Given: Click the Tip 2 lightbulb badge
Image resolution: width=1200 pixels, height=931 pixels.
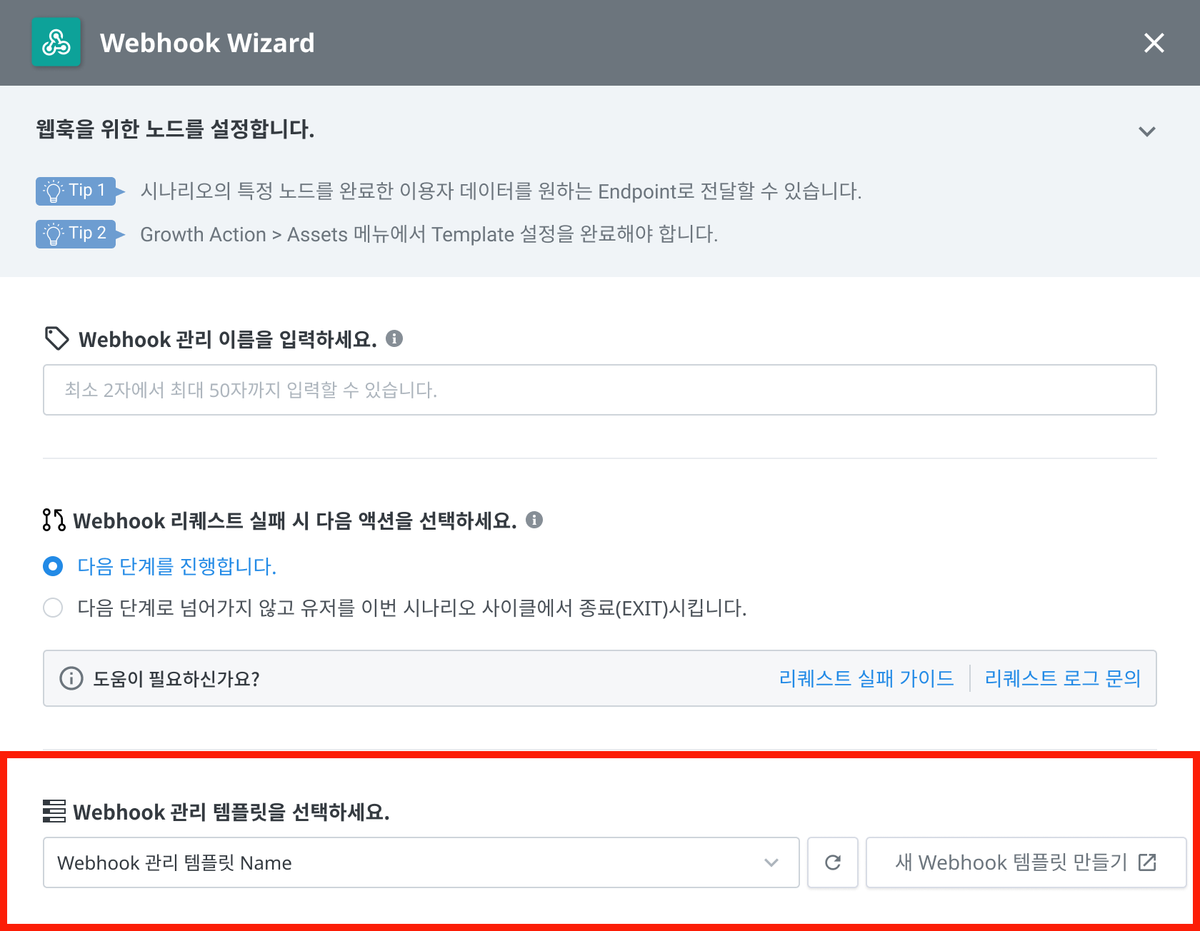Looking at the screenshot, I should [76, 233].
